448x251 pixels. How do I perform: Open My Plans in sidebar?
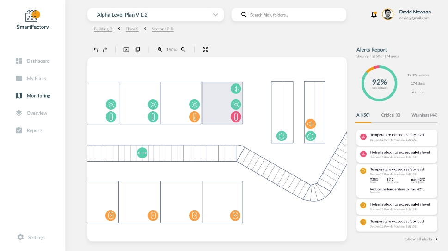(31, 78)
